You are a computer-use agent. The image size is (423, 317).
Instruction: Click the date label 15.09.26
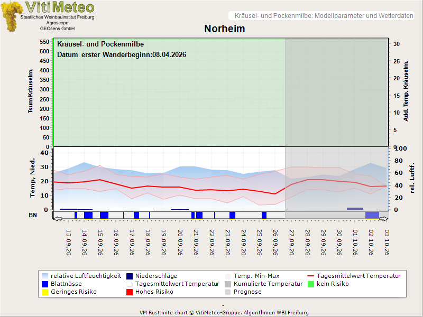(100, 243)
